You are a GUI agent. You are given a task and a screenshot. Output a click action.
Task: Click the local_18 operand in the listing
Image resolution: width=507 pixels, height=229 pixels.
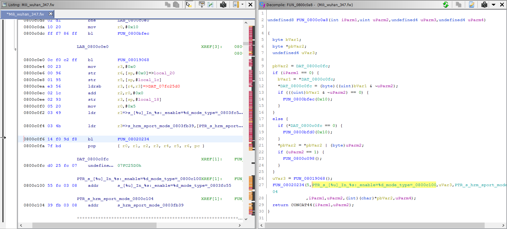click(x=149, y=100)
